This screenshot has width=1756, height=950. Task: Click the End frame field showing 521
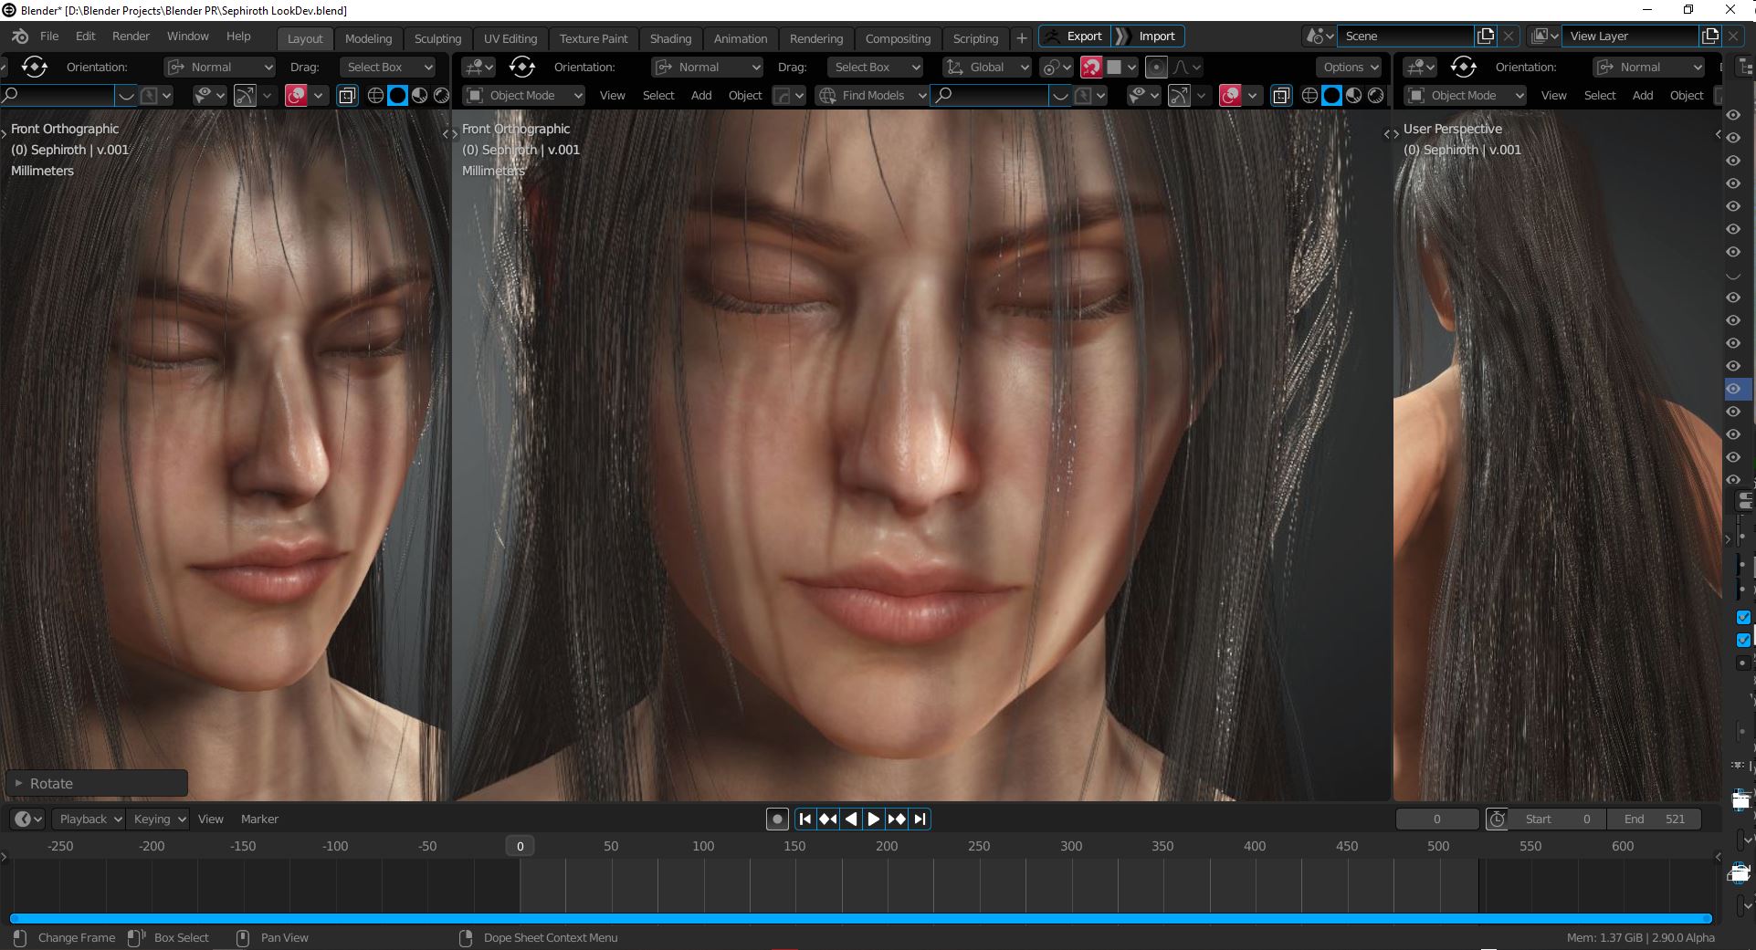pos(1655,819)
